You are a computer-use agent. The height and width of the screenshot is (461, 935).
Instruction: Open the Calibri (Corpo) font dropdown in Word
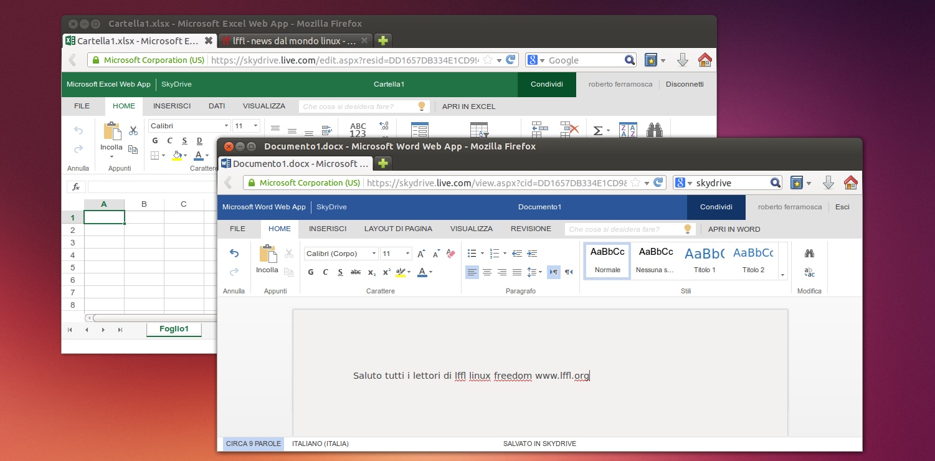tap(374, 254)
